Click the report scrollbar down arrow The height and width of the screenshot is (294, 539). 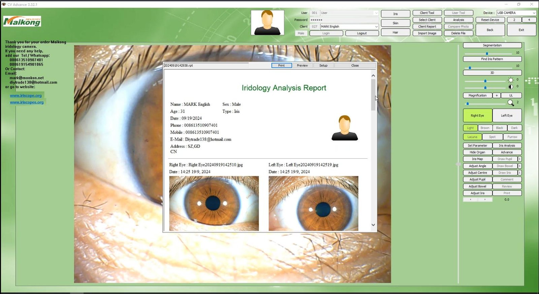[373, 225]
